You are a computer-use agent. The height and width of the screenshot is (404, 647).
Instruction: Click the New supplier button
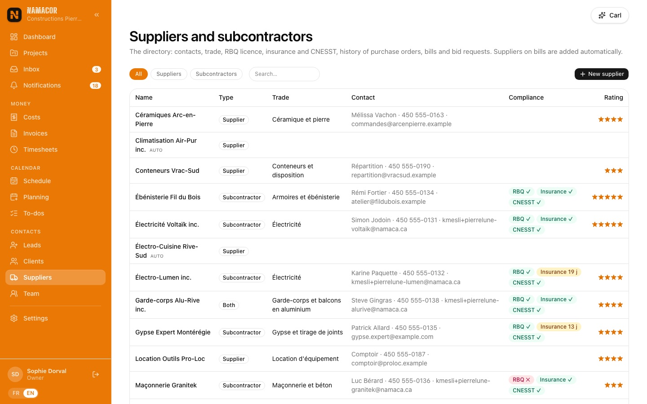coord(602,74)
